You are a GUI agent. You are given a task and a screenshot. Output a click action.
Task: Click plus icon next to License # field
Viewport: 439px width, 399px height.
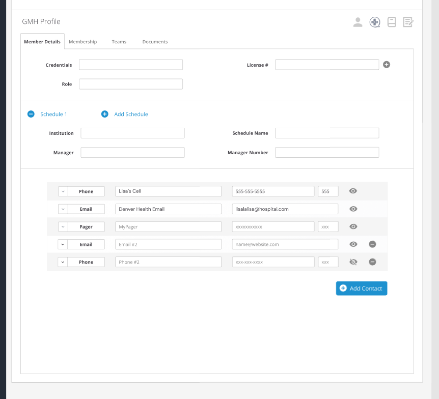pyautogui.click(x=387, y=65)
